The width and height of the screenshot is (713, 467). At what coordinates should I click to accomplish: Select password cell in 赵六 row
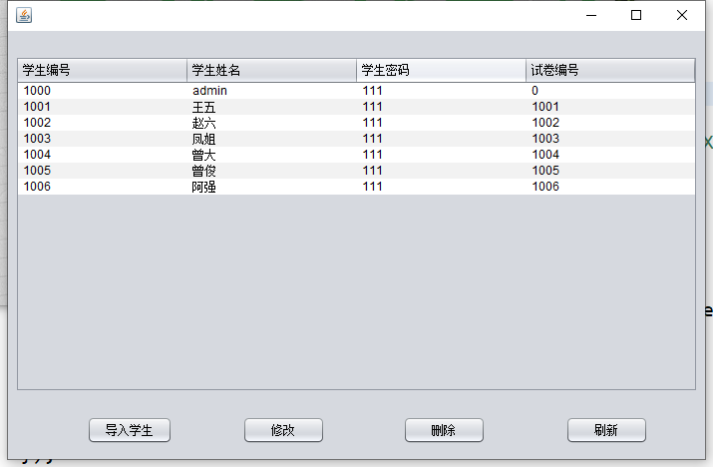click(x=441, y=123)
